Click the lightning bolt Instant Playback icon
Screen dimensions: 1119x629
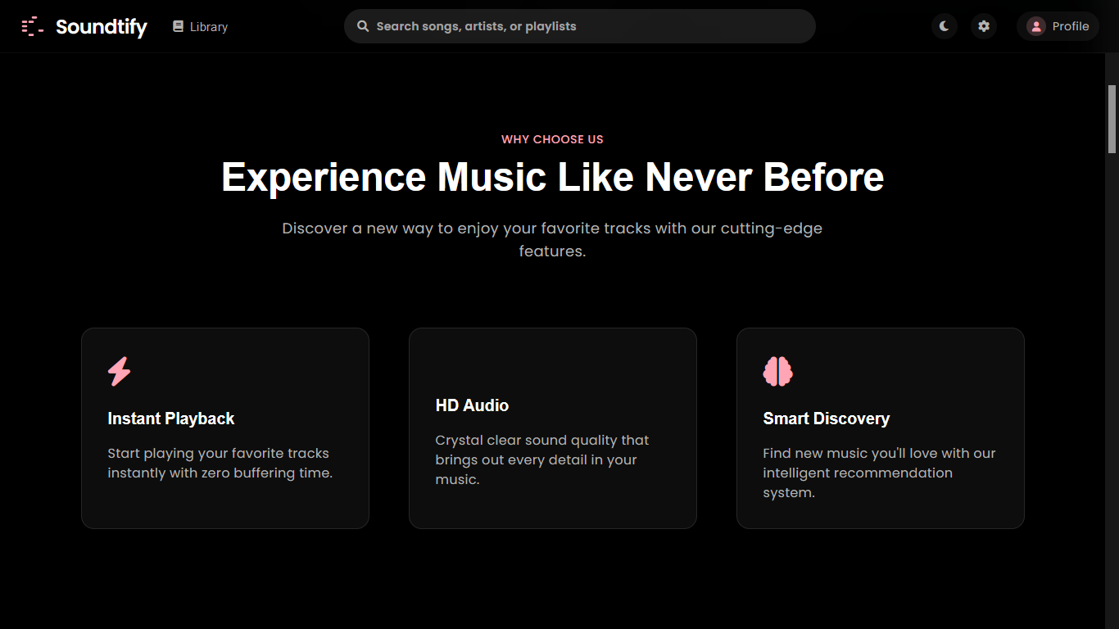click(120, 371)
